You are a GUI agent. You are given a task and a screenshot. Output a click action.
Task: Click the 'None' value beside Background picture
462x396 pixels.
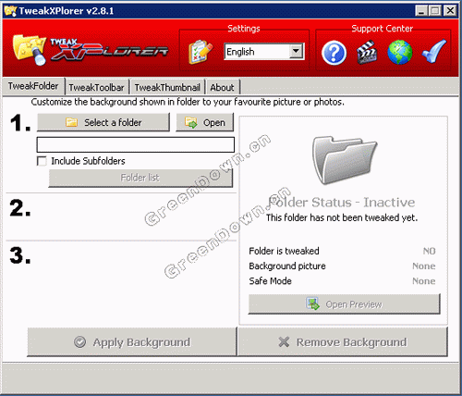click(x=424, y=266)
